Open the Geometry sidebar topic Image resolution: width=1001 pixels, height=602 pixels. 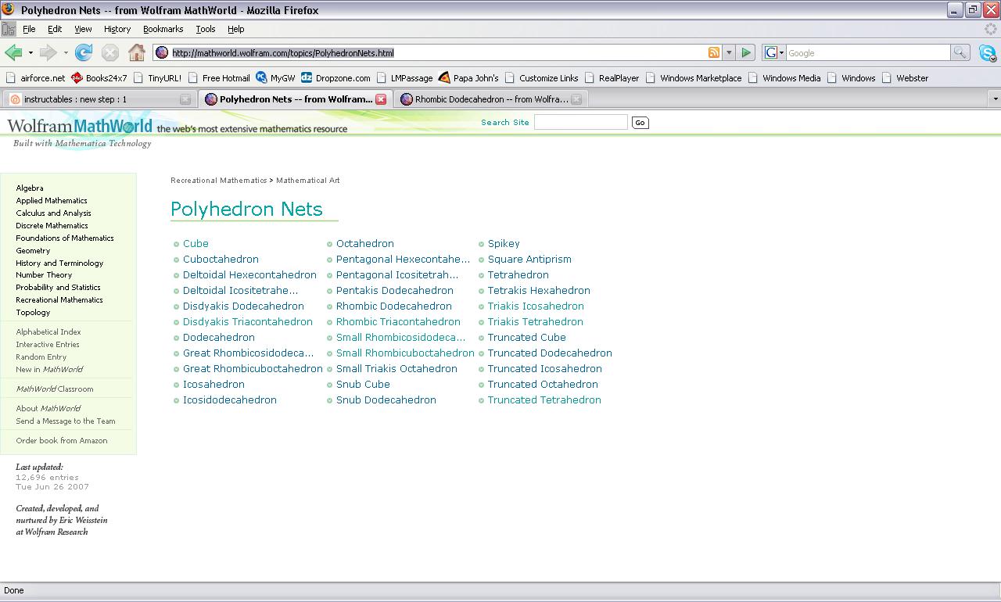click(x=33, y=250)
